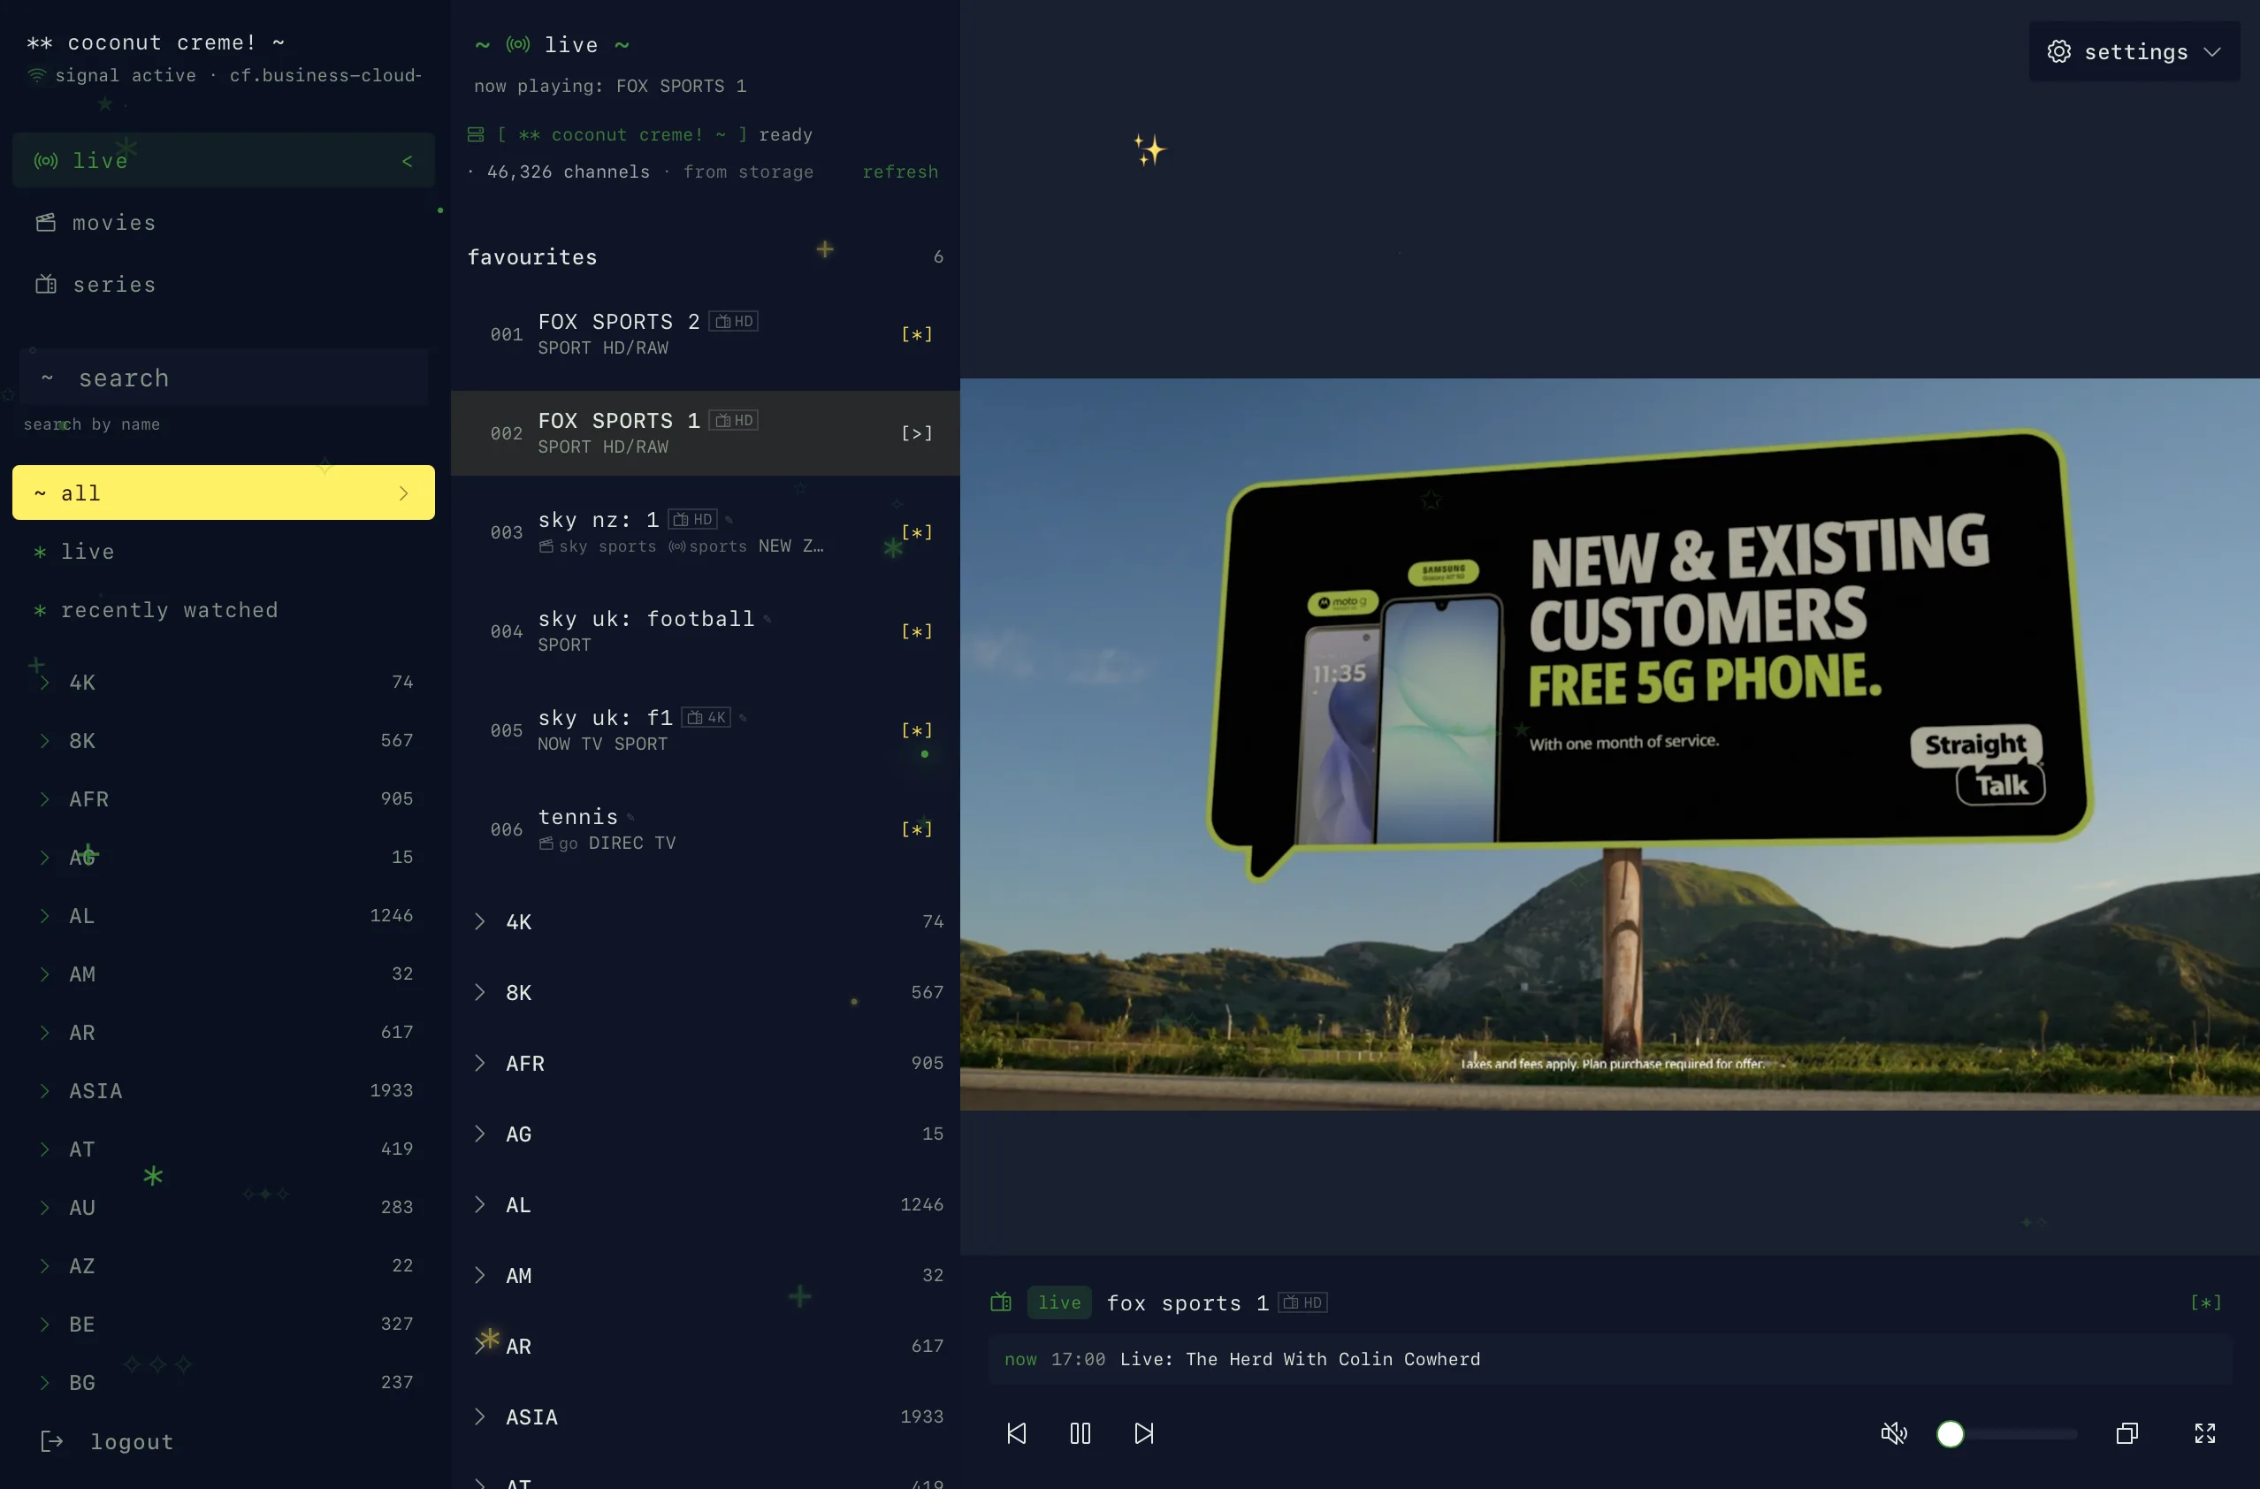Open the AL category in sidebar
Screen dimensions: 2260x1489
pyautogui.click(x=223, y=915)
